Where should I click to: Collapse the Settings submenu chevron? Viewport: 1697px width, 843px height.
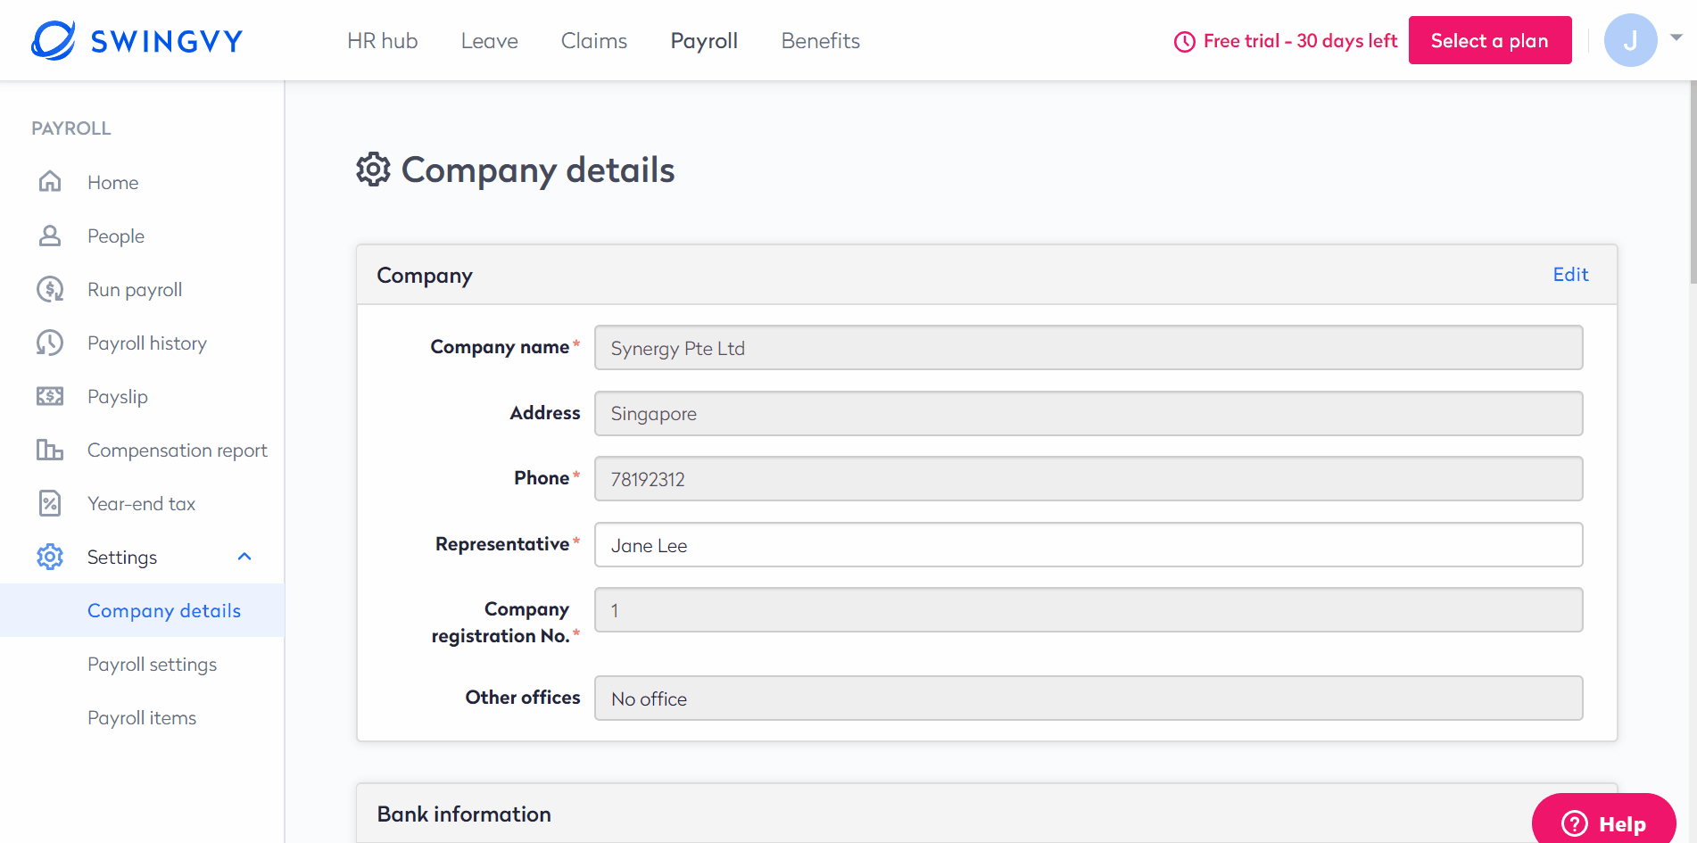tap(244, 557)
